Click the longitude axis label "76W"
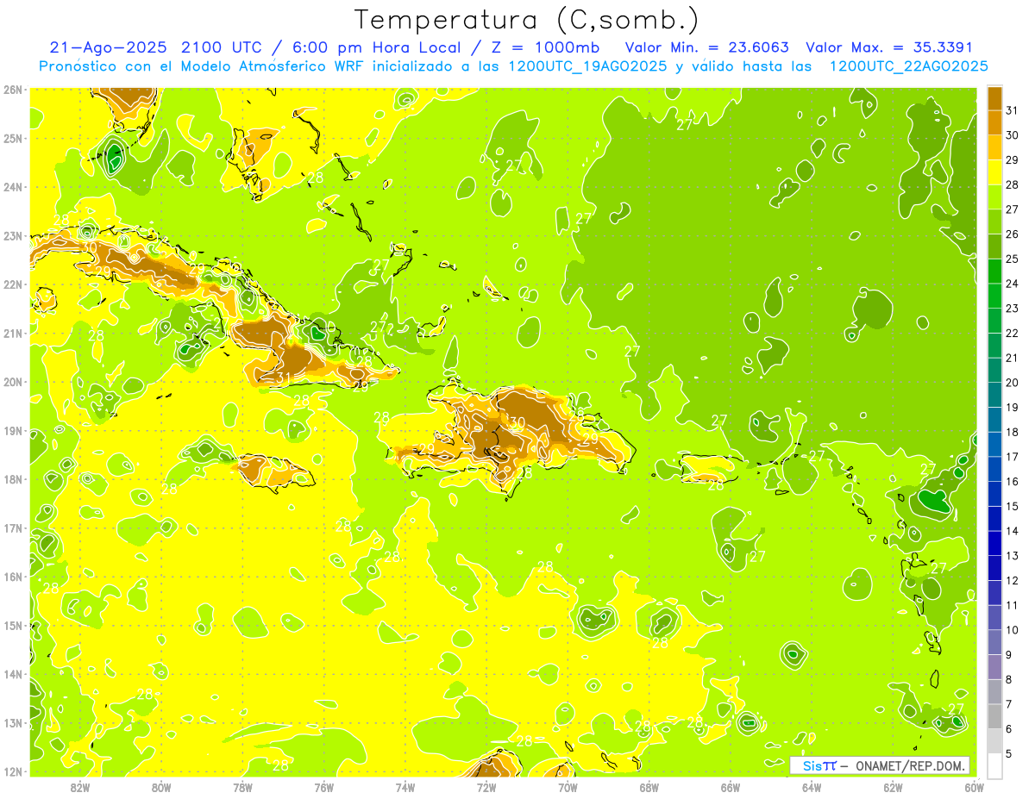The width and height of the screenshot is (1035, 799). pyautogui.click(x=324, y=787)
